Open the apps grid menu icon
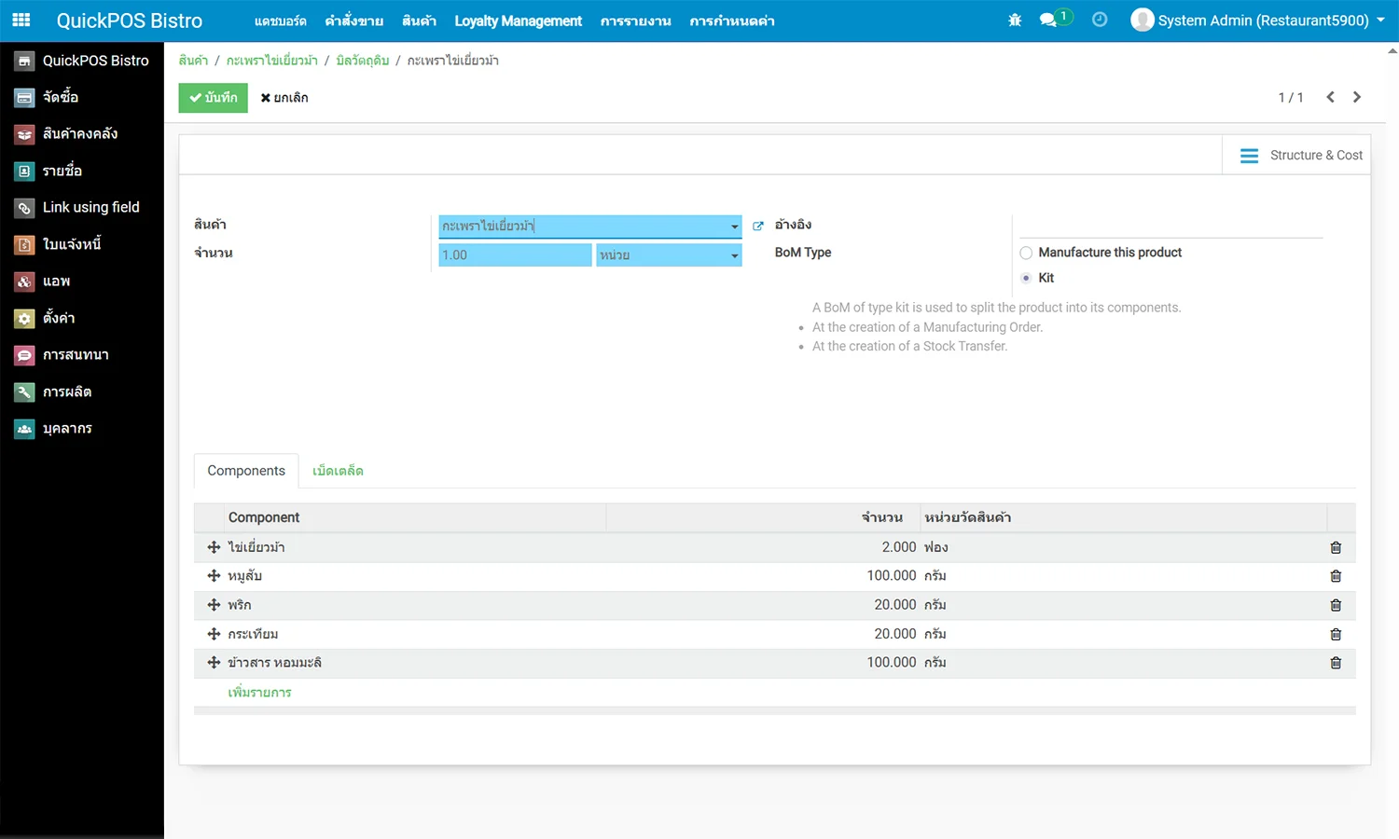 click(x=21, y=21)
